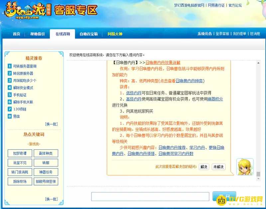
Task: Open 梦幻西游电脑版官网 link
Action: tap(189, 5)
